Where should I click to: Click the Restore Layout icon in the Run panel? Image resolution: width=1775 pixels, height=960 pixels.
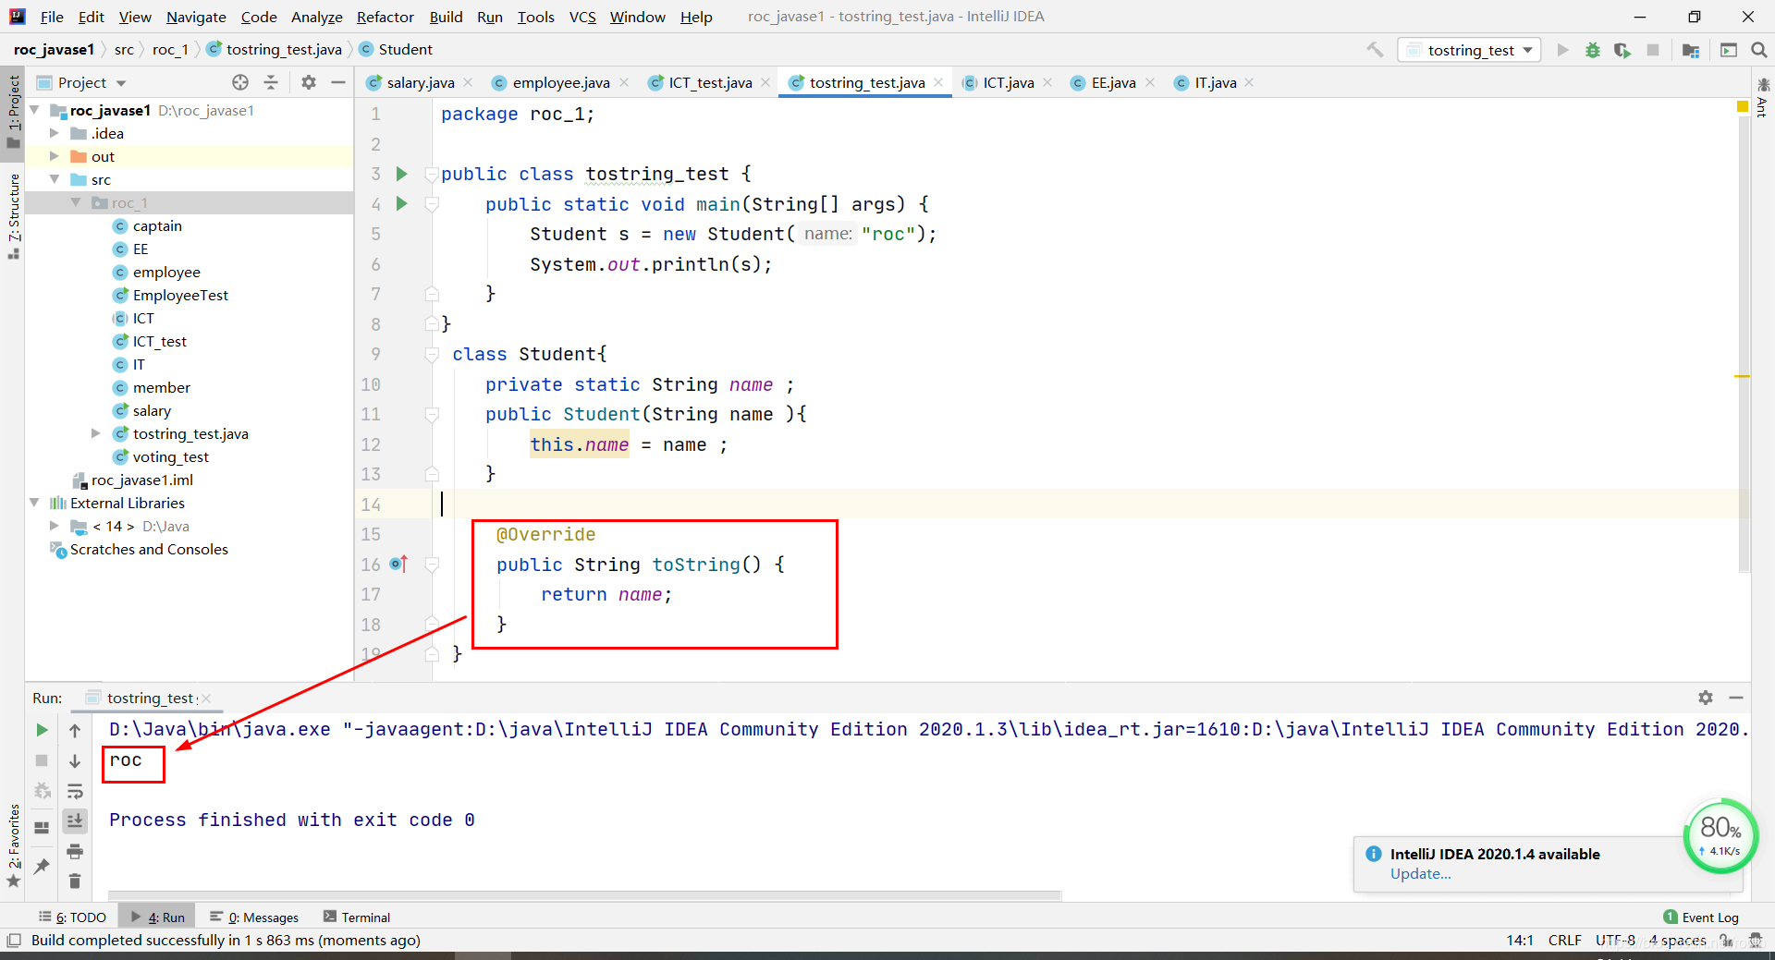42,827
